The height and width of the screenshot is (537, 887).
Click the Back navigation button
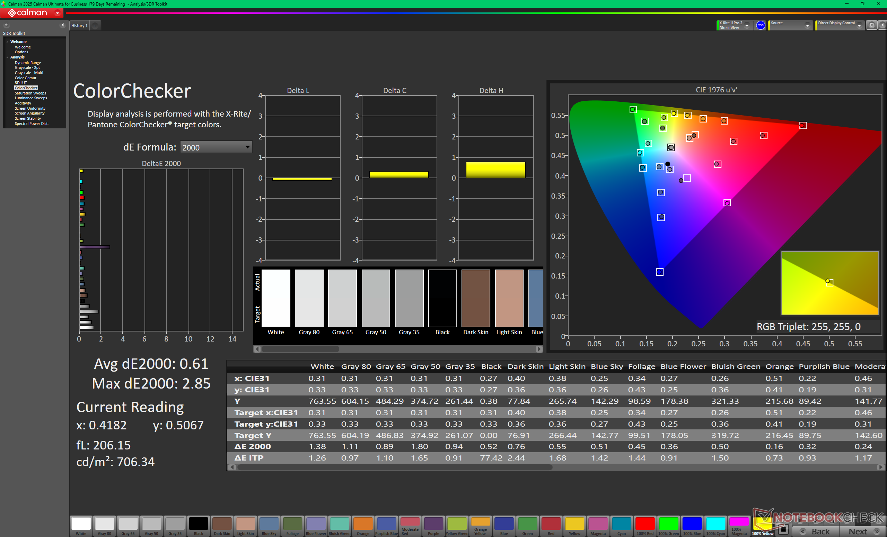click(816, 531)
